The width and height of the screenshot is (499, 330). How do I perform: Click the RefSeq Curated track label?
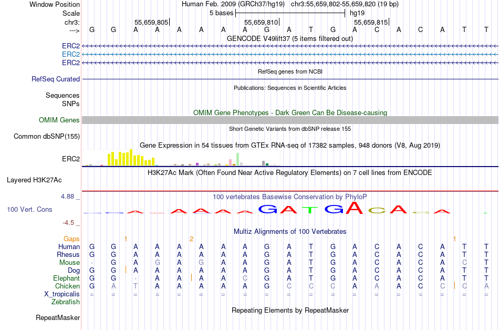(55, 79)
